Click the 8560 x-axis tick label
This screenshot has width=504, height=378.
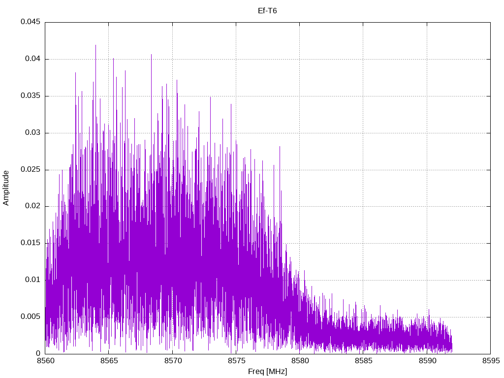click(x=45, y=361)
